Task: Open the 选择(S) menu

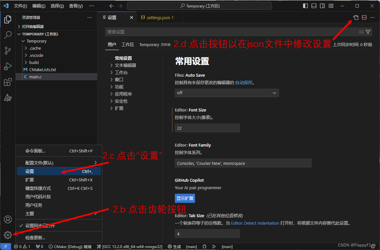Action: point(57,6)
